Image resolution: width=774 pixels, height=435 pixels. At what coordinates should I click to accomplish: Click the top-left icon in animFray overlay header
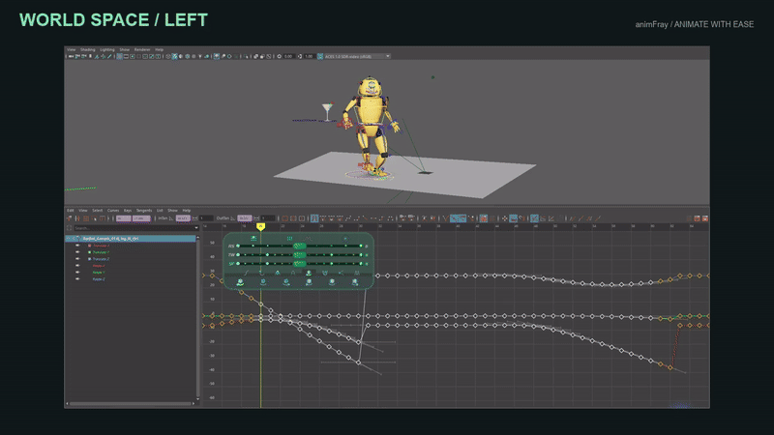[x=253, y=239]
